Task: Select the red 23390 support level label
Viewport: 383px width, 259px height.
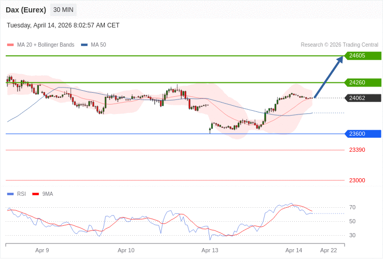Action: [x=357, y=150]
